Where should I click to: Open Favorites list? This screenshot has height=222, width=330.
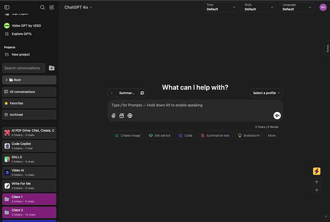coord(29,103)
